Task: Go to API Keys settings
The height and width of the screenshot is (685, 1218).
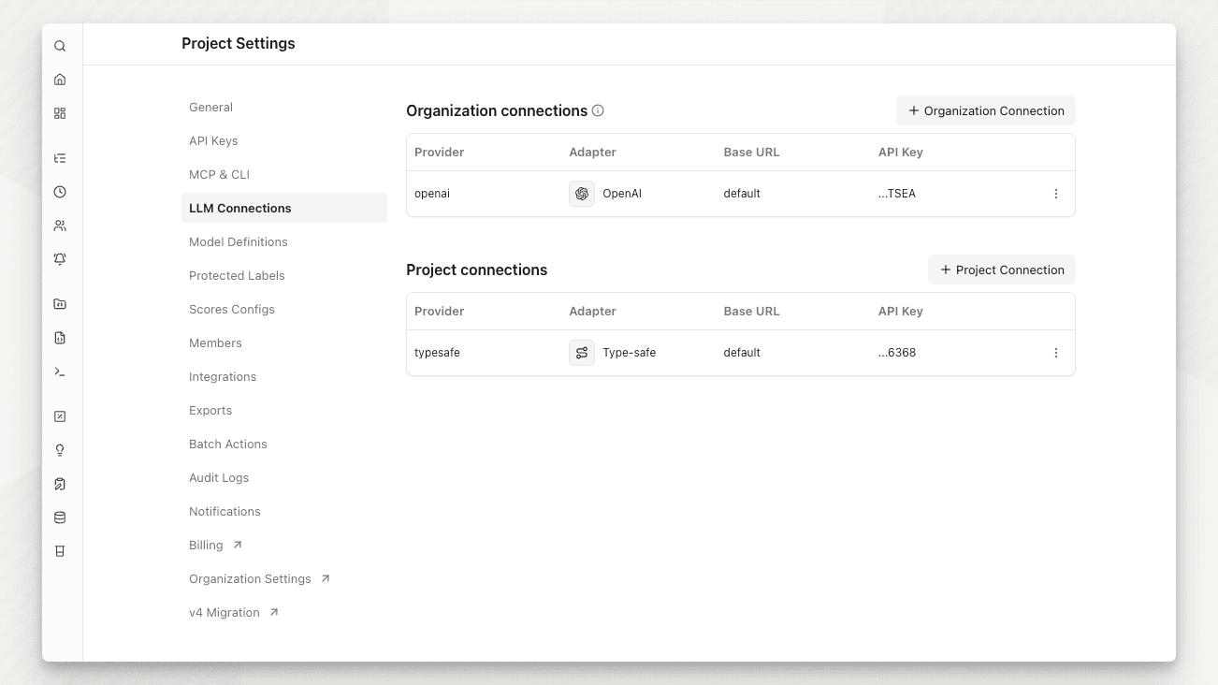Action: pyautogui.click(x=284, y=140)
